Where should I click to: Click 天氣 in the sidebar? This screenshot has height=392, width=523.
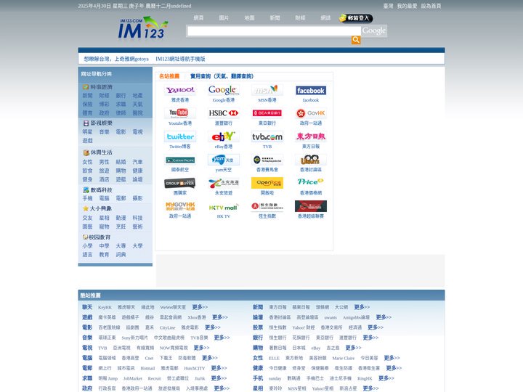coord(137,105)
